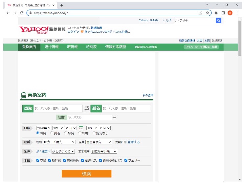Click the 到着 arrival station input
Viewport: 245px width, 184px height.
coord(126,108)
